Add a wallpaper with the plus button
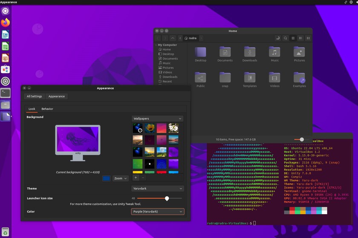 (x=136, y=178)
